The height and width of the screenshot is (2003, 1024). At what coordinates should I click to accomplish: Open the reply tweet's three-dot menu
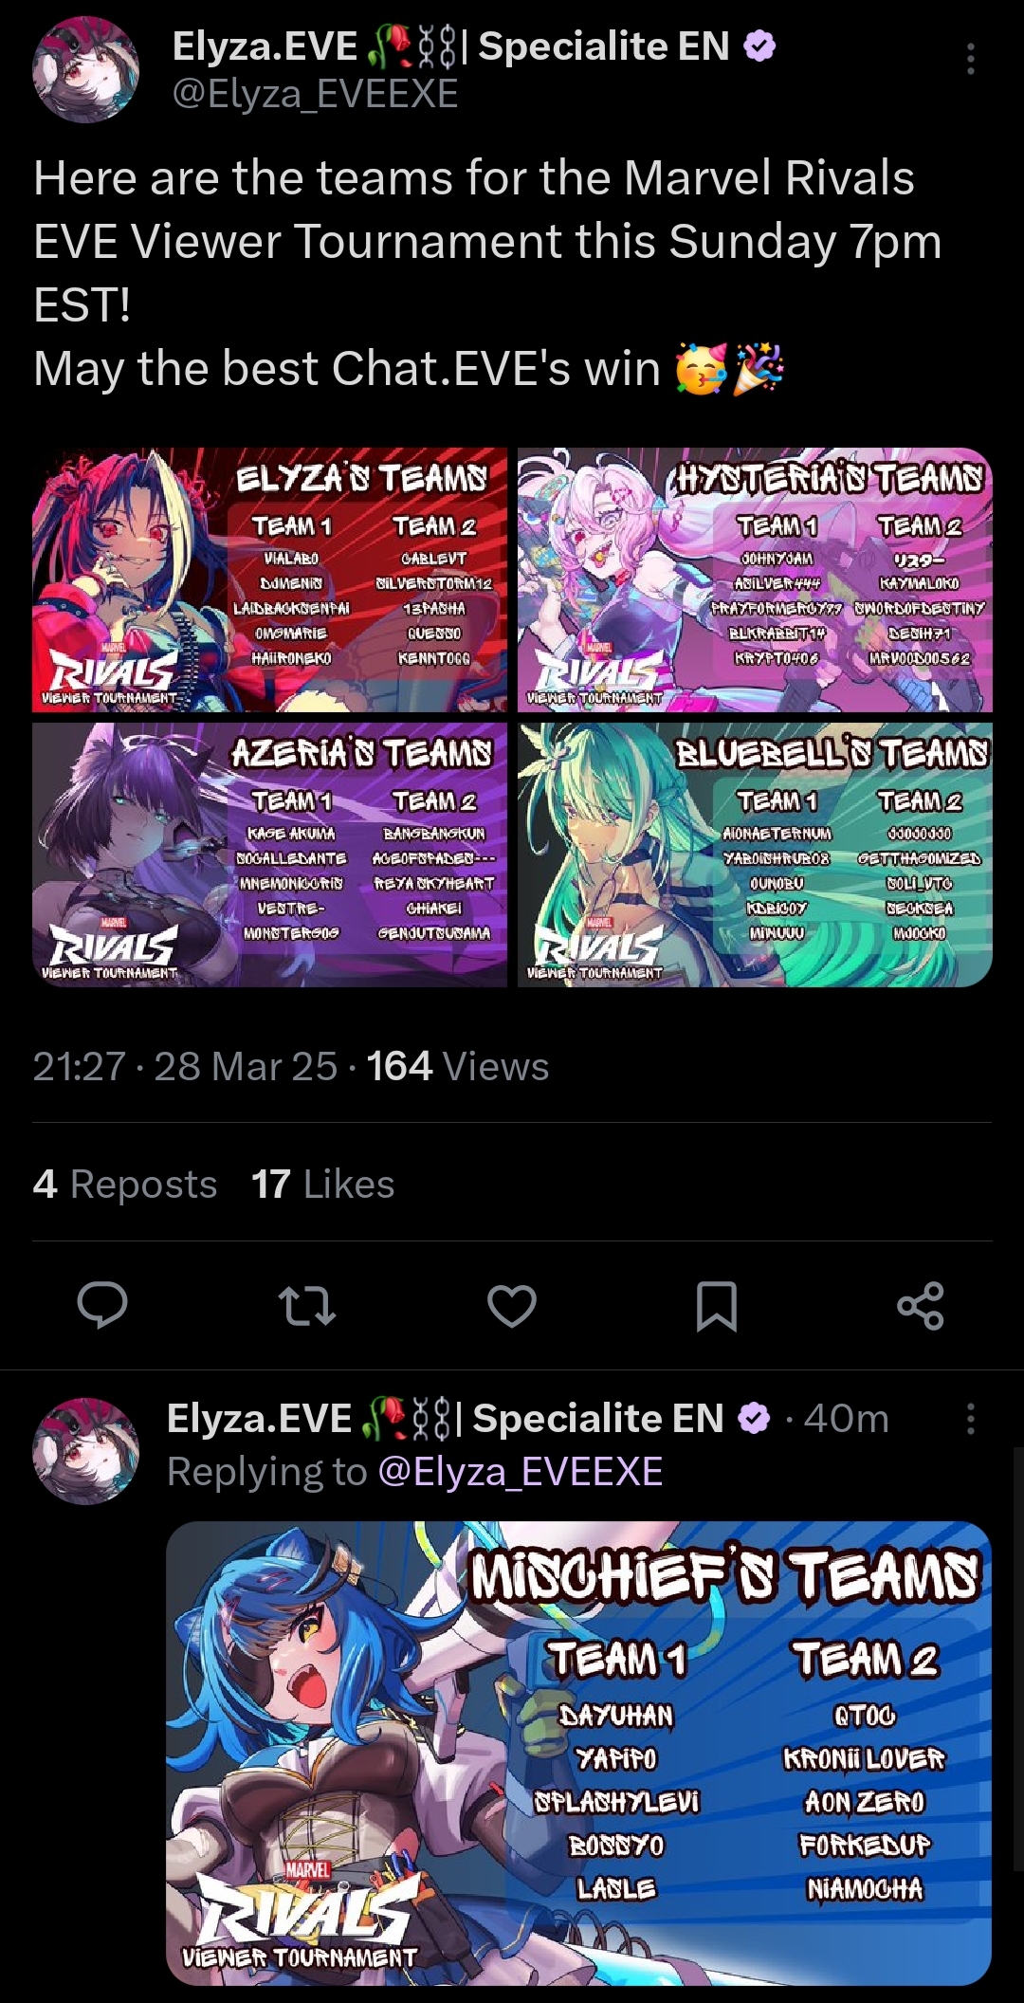pyautogui.click(x=970, y=1419)
